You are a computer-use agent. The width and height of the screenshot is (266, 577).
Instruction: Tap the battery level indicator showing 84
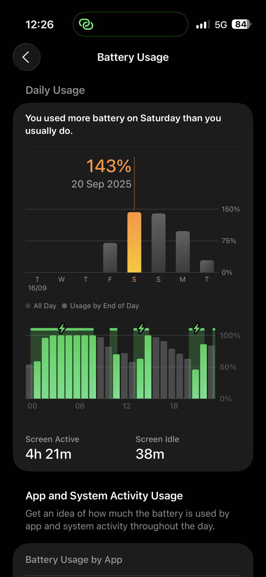241,25
